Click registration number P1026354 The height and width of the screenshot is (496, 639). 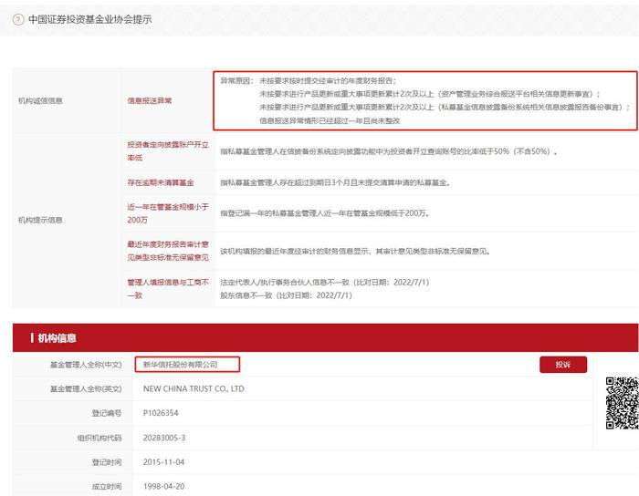coord(161,413)
